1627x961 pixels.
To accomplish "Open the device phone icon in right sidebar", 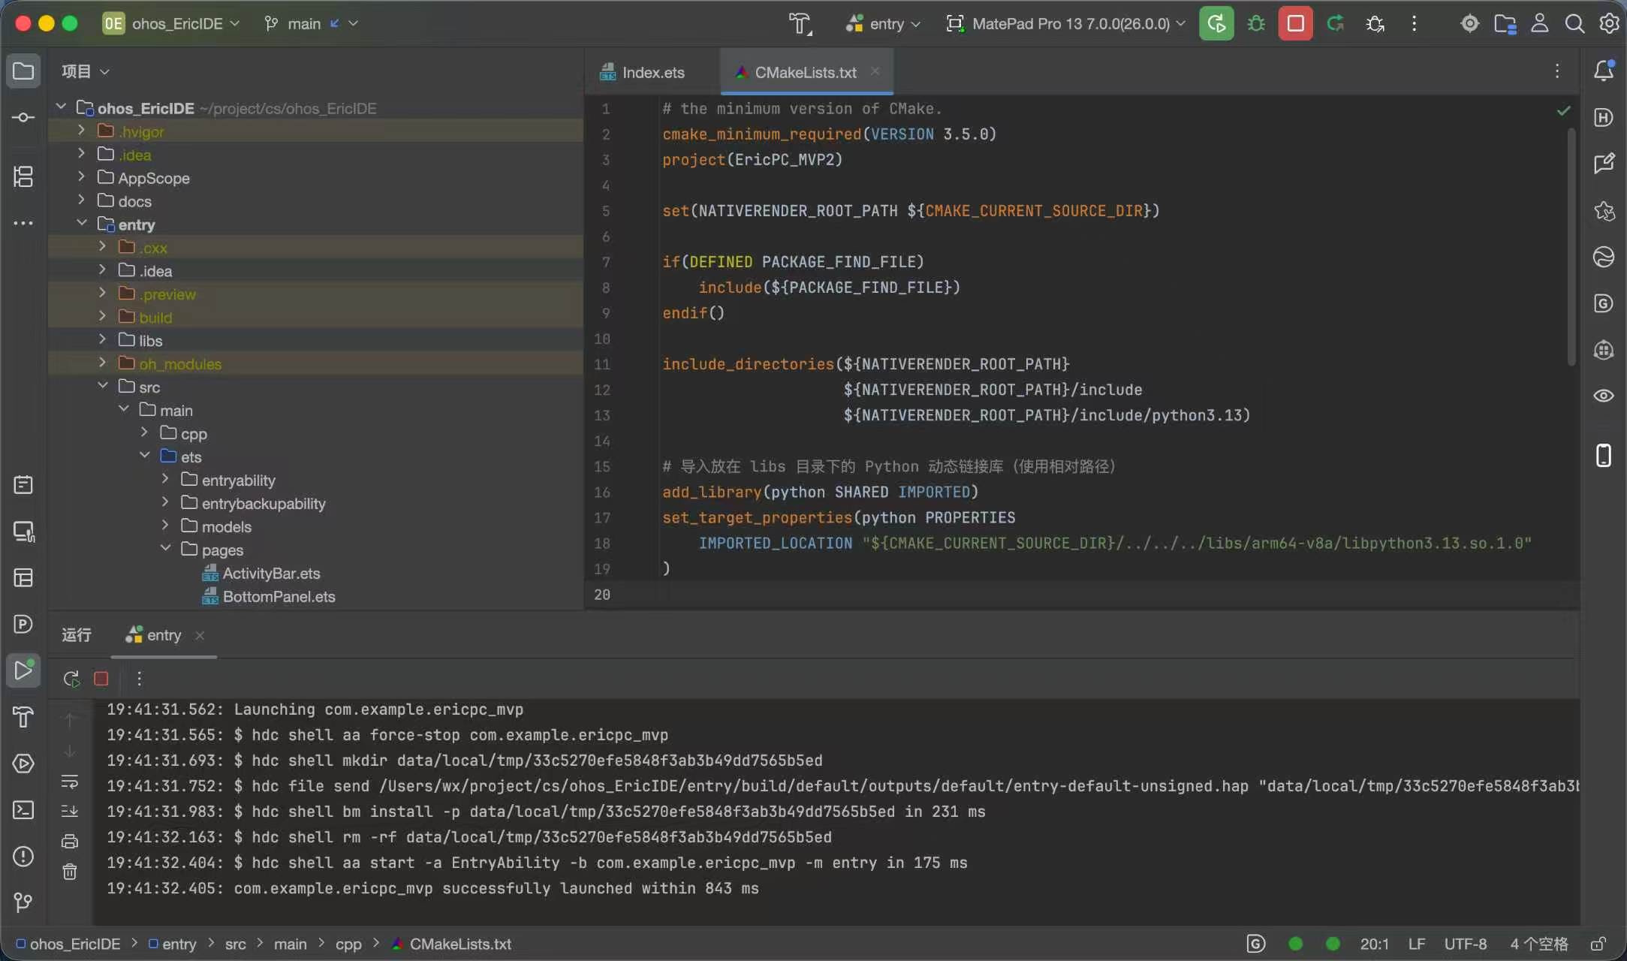I will point(1604,455).
